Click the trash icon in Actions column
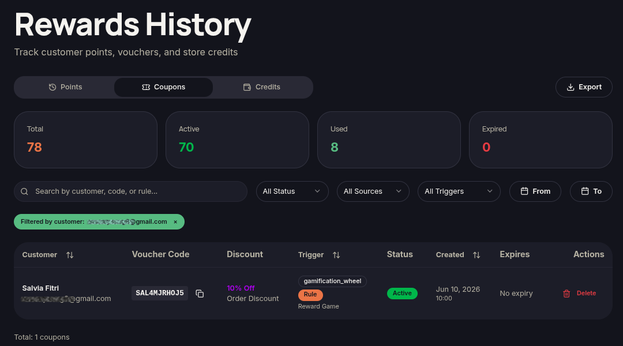Viewport: 623px width, 346px height. click(566, 294)
